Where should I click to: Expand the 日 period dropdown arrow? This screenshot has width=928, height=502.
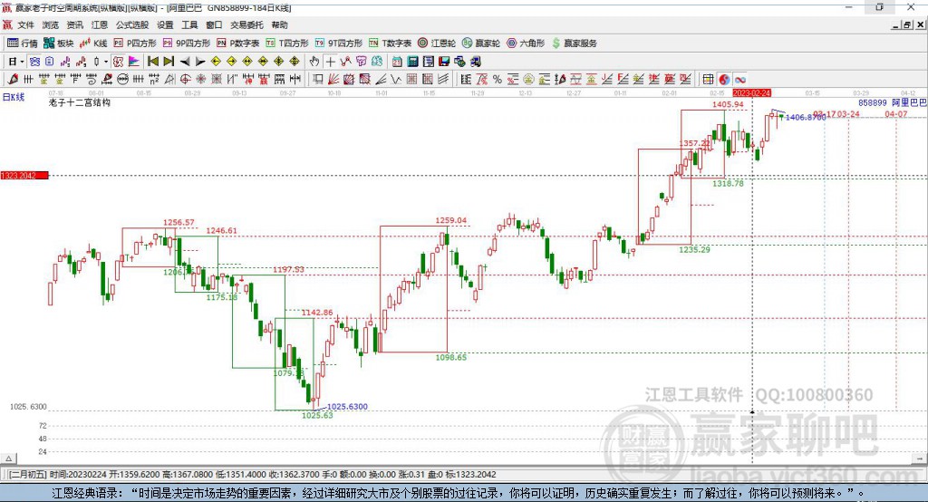click(x=23, y=62)
